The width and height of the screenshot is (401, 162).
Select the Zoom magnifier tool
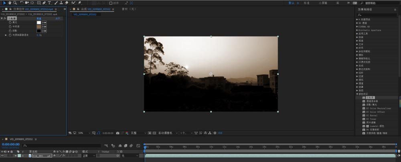(15, 3)
